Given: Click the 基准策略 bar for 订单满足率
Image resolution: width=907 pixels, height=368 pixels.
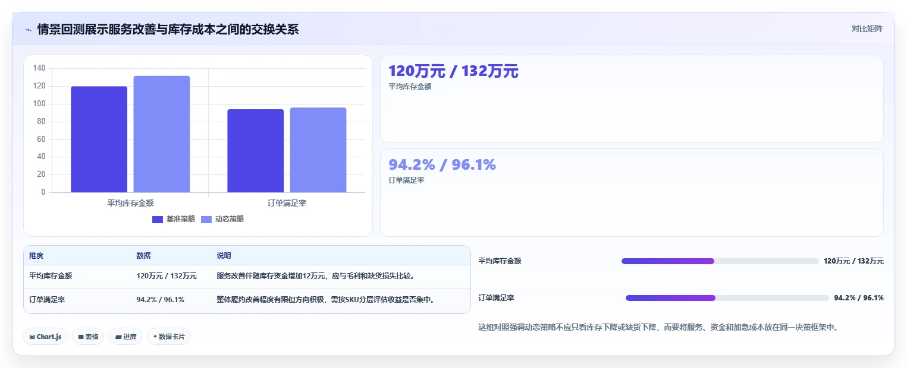Looking at the screenshot, I should pos(255,151).
